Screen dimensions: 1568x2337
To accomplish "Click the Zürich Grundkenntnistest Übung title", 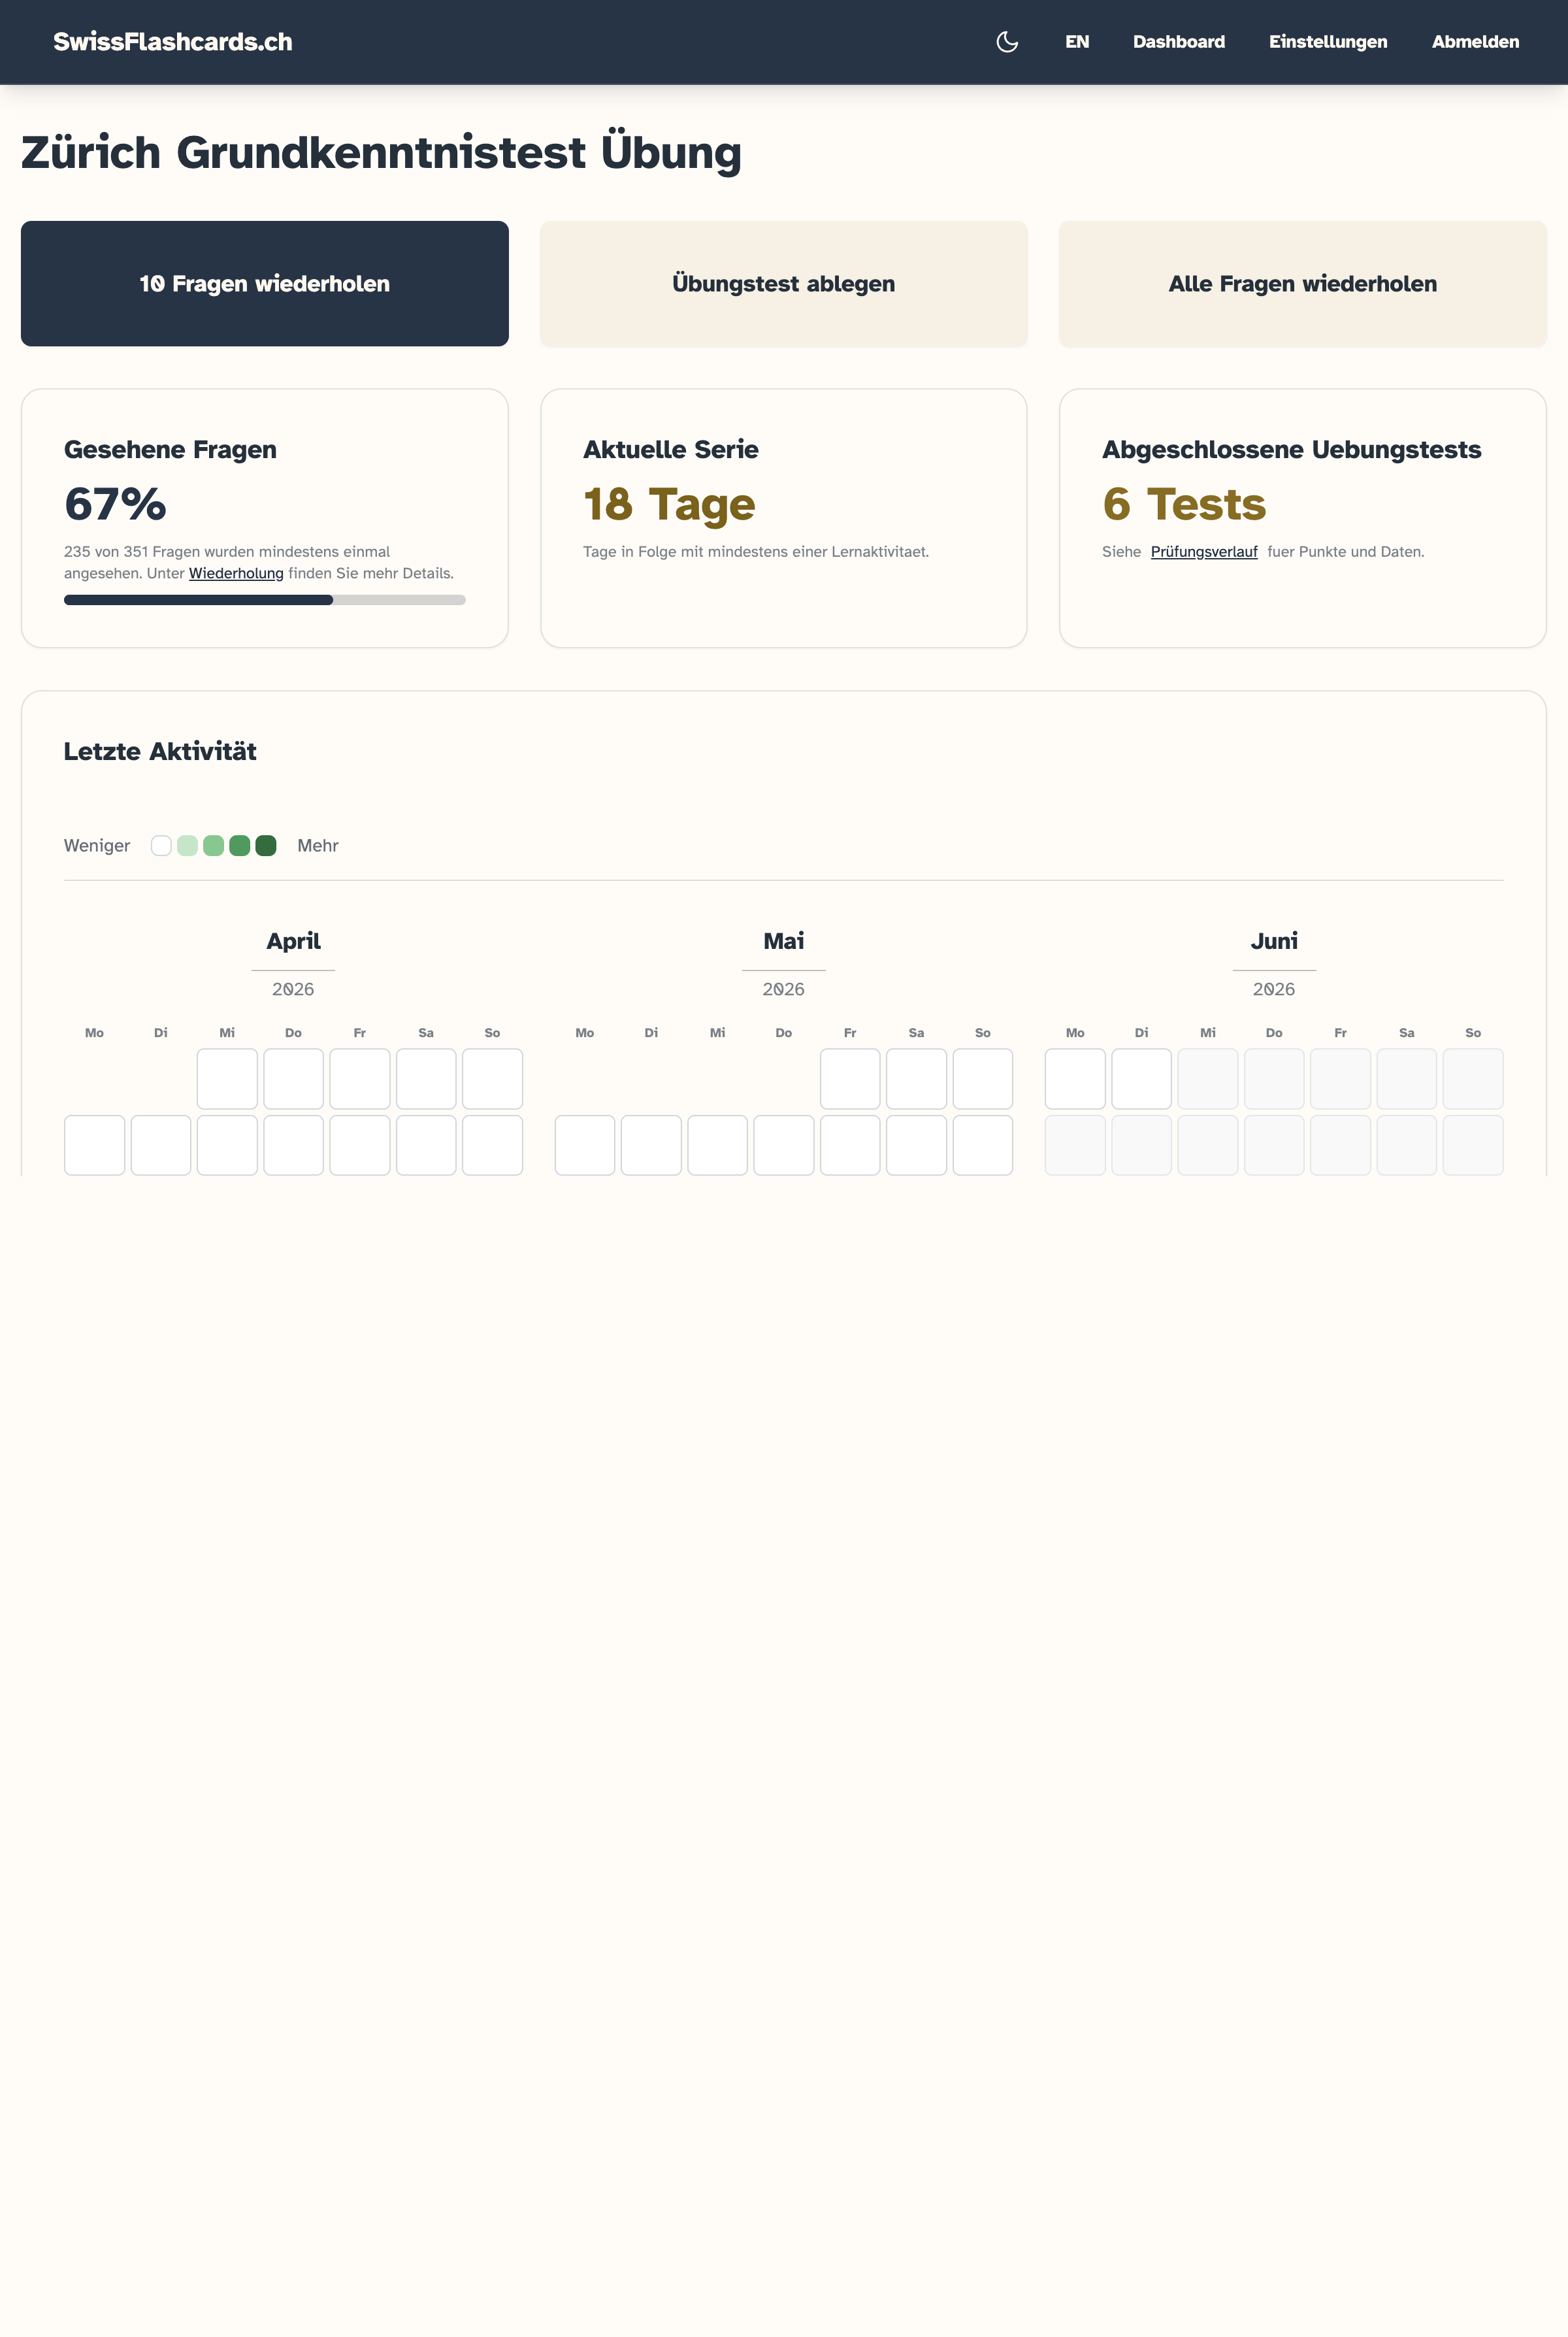I will click(381, 153).
